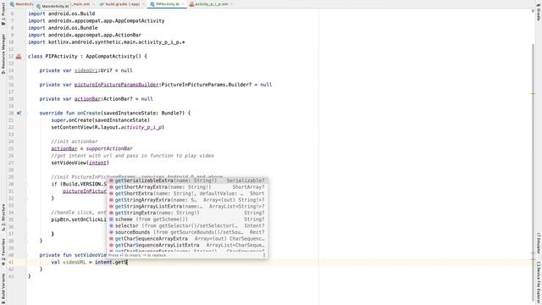
Task: Choose the sourceBounds suggestion
Action: (187, 232)
